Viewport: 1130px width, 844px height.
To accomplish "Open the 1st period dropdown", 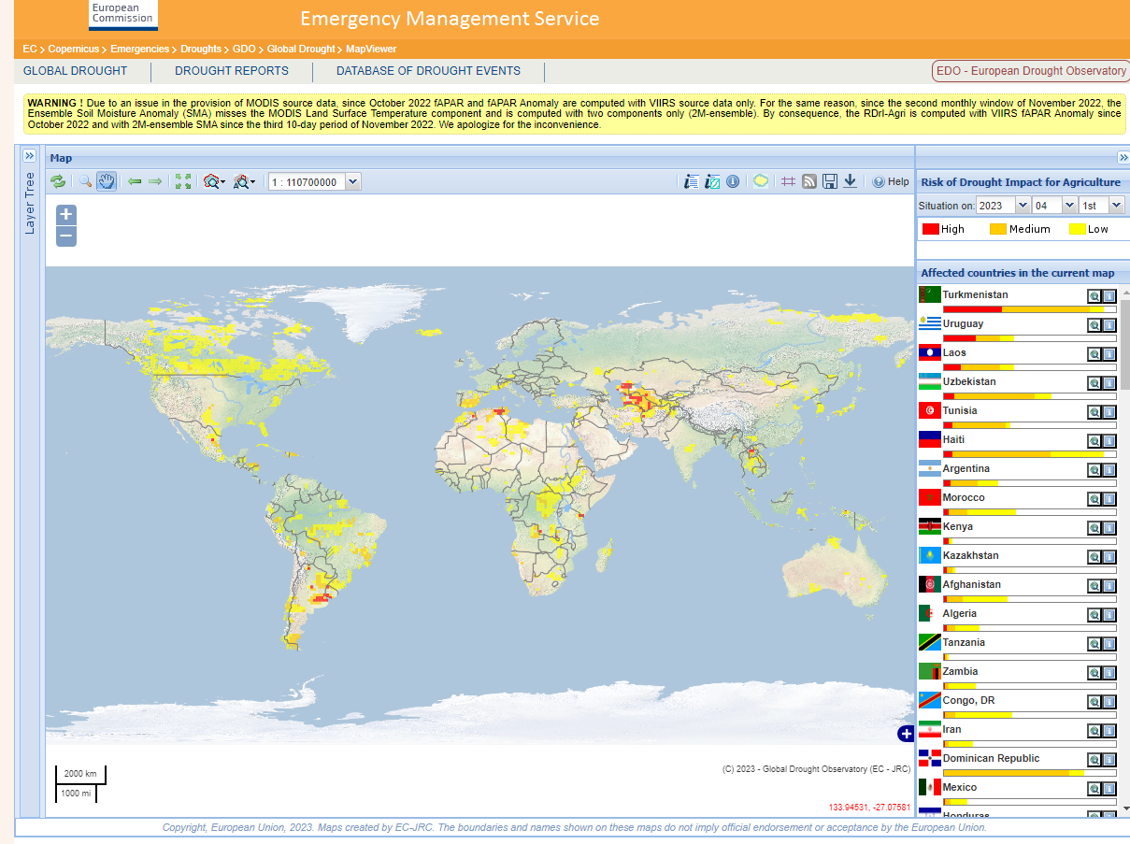I will [1116, 206].
